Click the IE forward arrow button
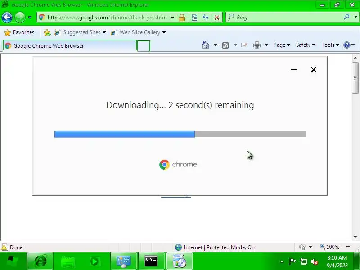 pos(20,17)
